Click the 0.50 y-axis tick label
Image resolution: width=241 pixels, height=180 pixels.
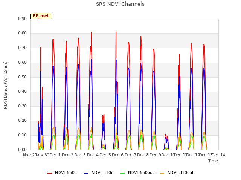point(23,77)
